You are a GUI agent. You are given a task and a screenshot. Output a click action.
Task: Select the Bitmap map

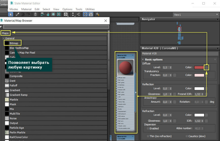56,43
